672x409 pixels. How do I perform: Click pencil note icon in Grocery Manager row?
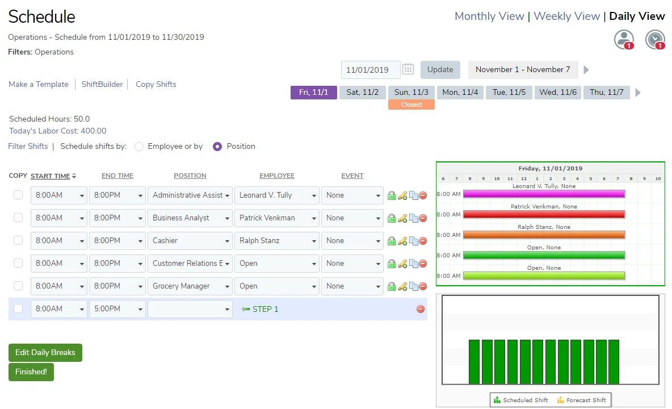[x=402, y=286]
